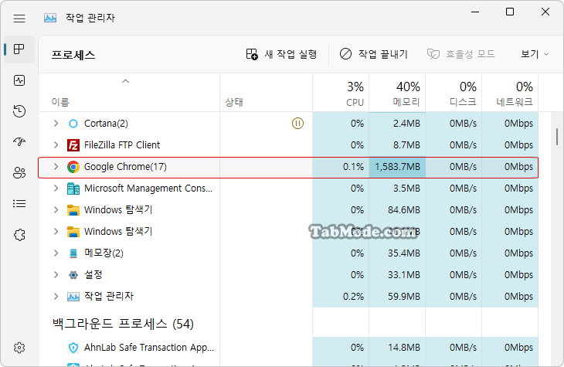Select the AhnLab Safe Transaction App name
This screenshot has height=367, width=564.
[149, 348]
